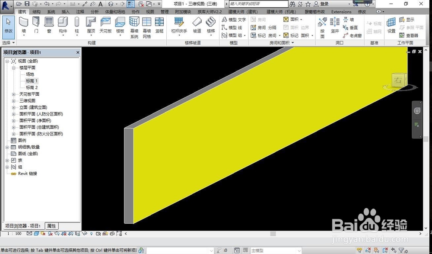Screen dimensions: 432x254
Task: Click the Save icon in quick access toolbar
Action: tap(27, 4)
